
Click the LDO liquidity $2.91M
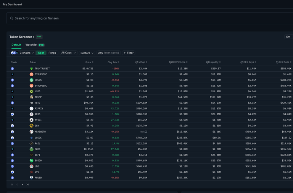click(x=216, y=166)
